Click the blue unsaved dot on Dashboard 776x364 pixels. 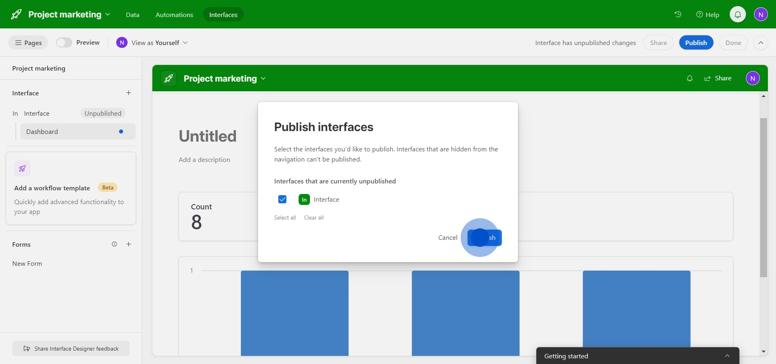click(121, 131)
